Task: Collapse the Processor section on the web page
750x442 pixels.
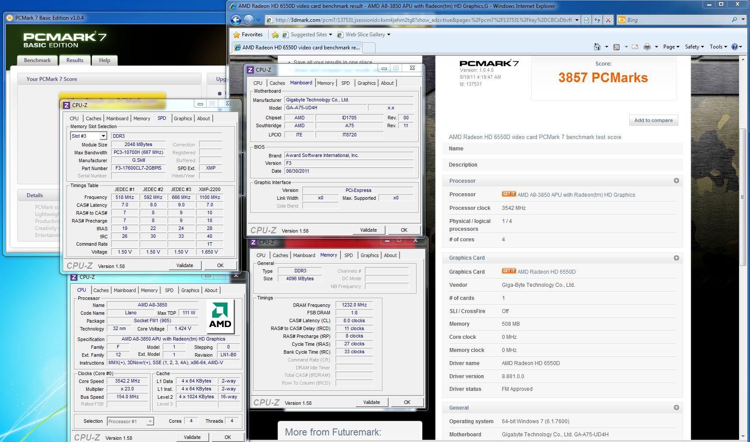Action: point(676,181)
